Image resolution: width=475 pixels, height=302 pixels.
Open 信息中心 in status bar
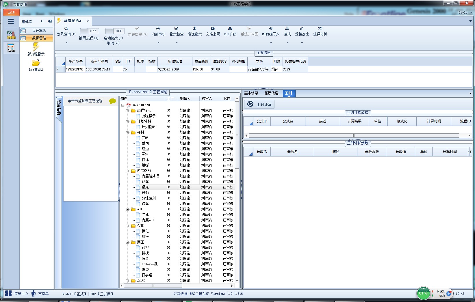tap(17, 294)
